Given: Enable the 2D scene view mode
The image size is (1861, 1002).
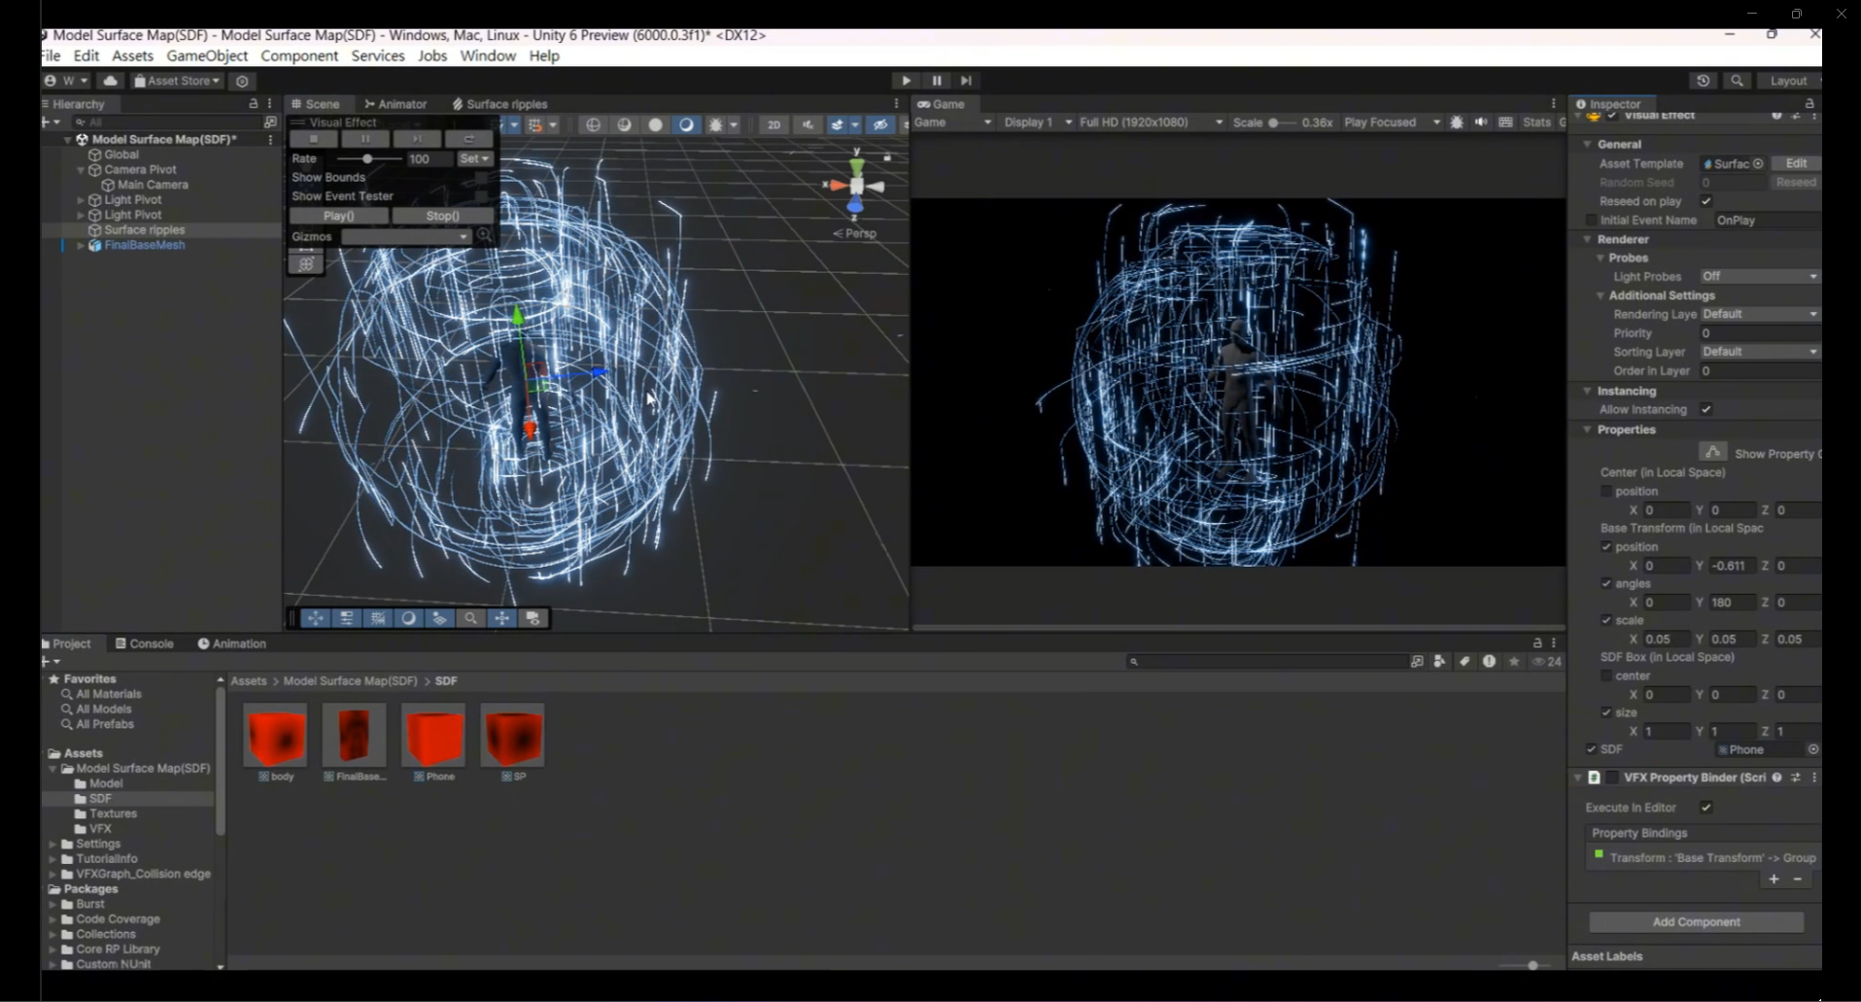Looking at the screenshot, I should [x=774, y=124].
